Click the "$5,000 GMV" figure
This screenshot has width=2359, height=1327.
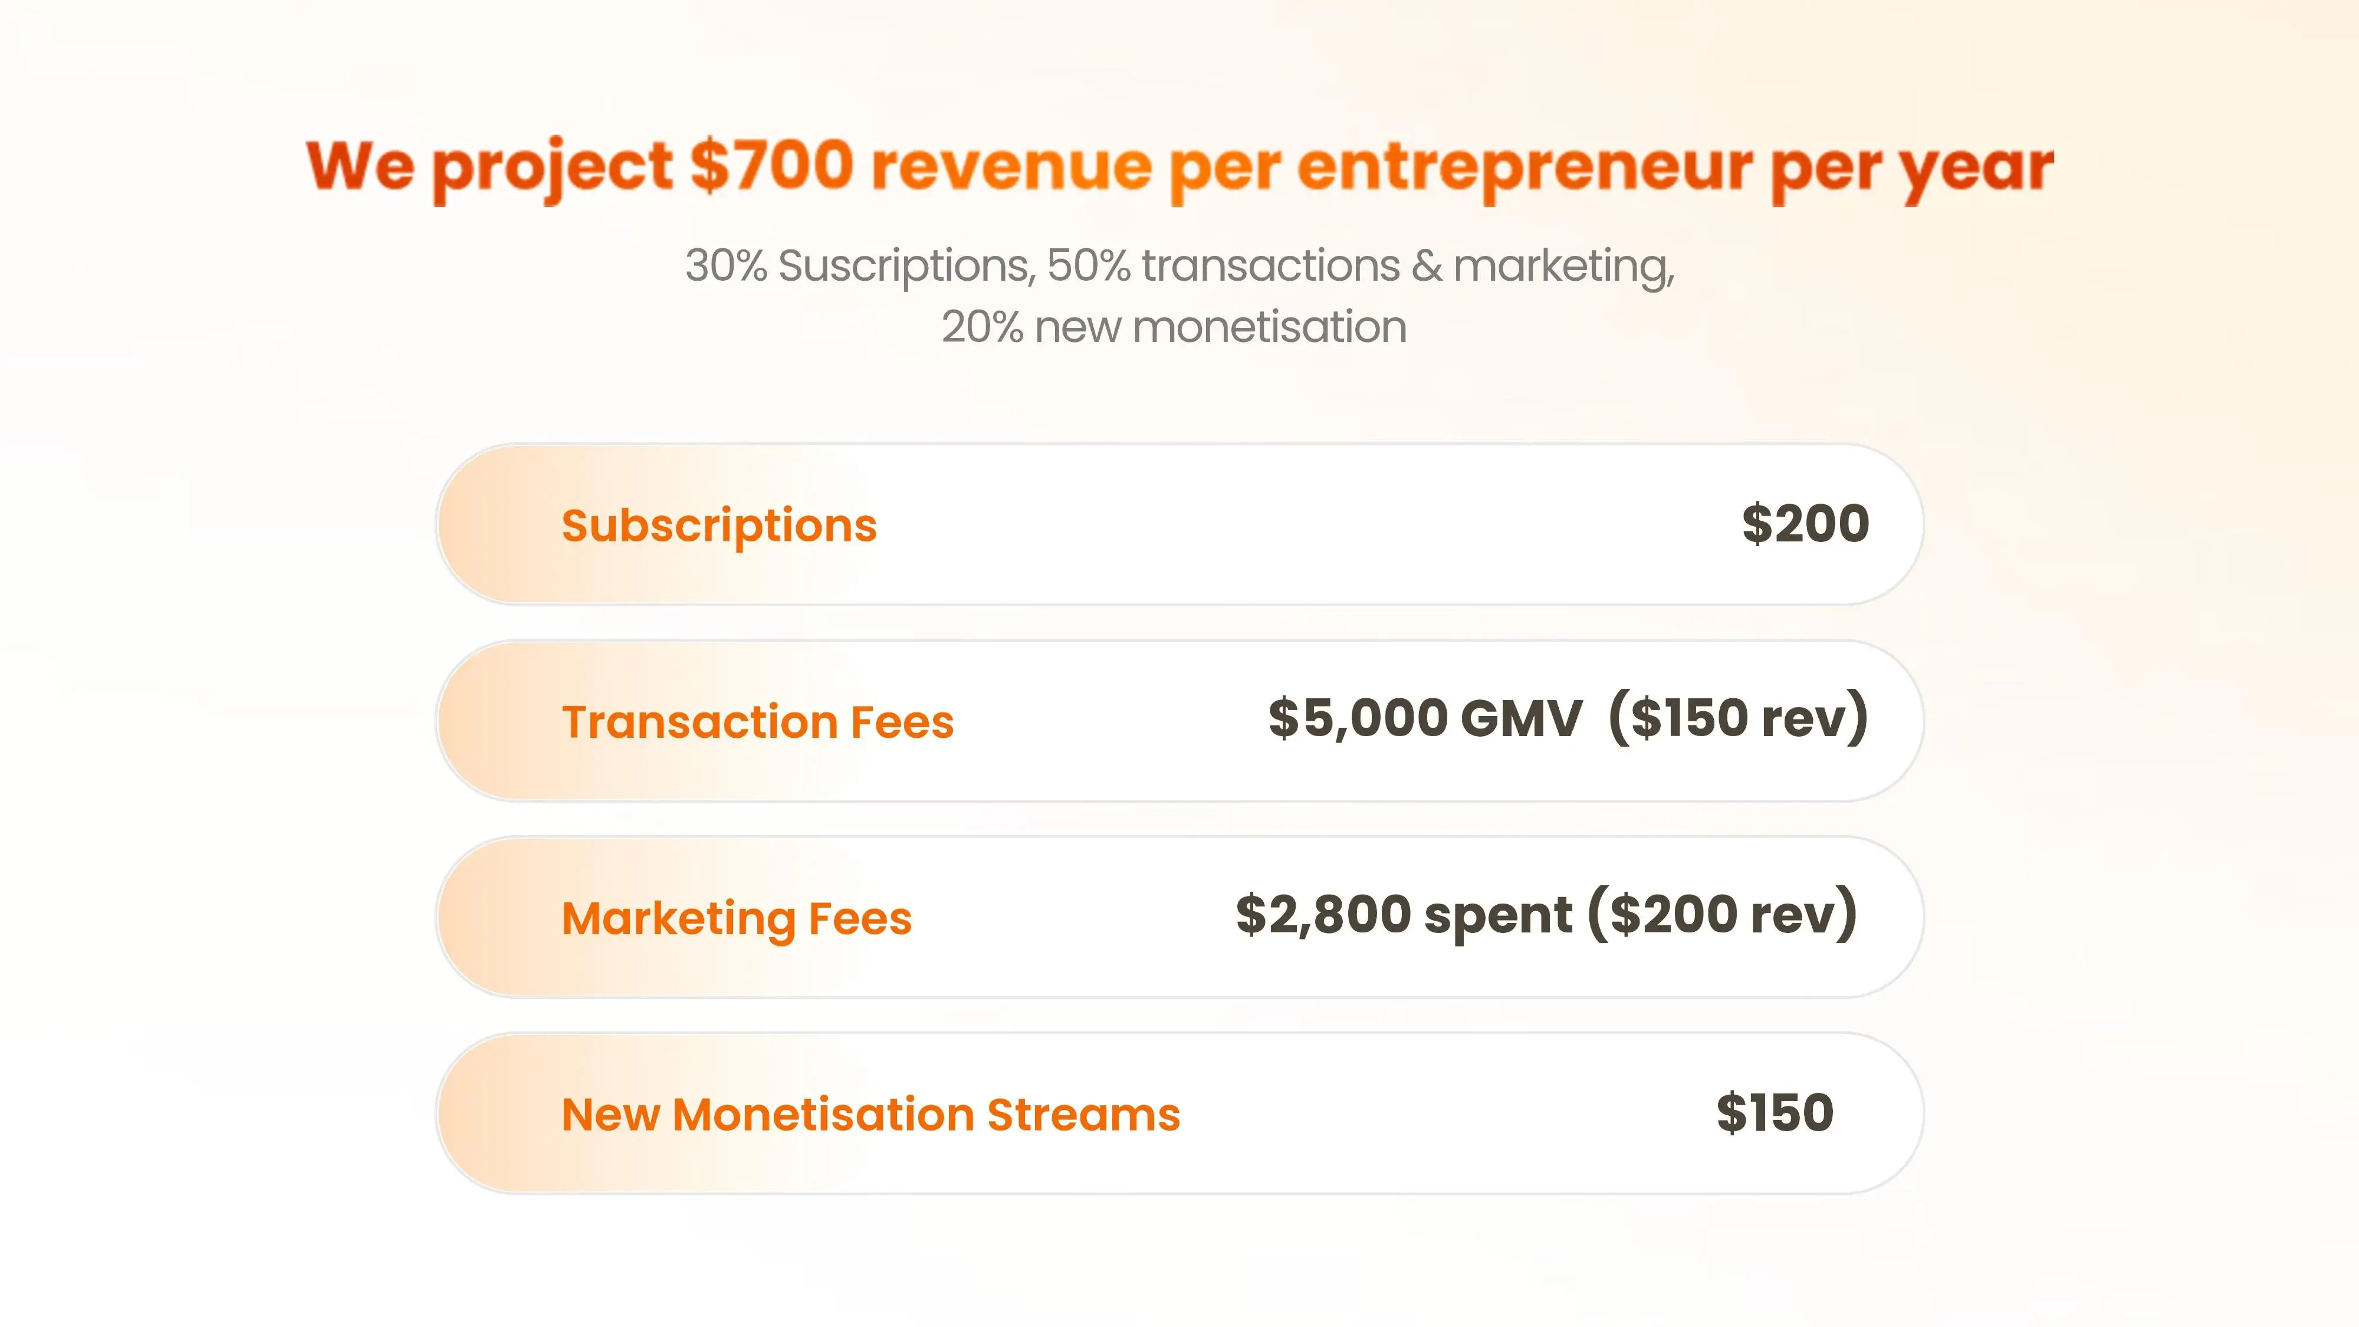click(1425, 718)
